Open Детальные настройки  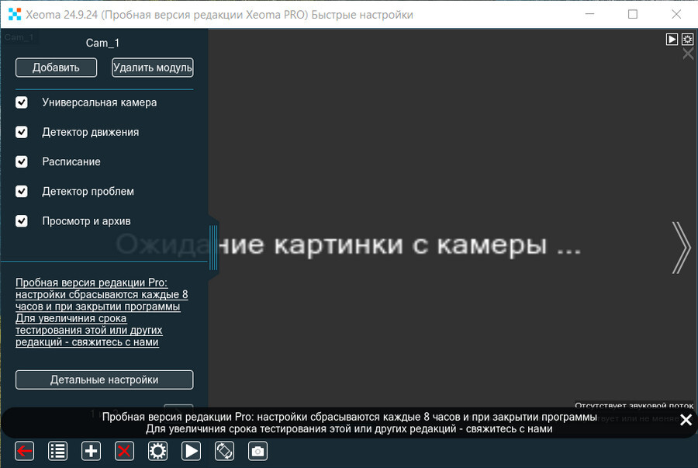pos(104,380)
